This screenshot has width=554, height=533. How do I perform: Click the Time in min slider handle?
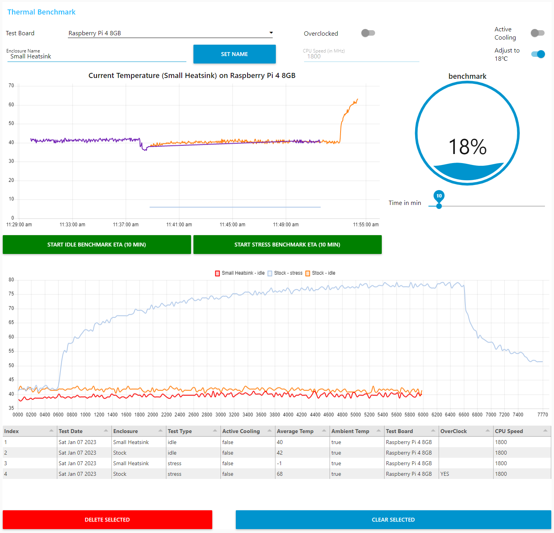439,206
